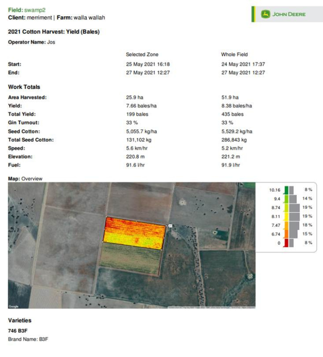Click the red 0 legend swatch
Image resolution: width=323 pixels, height=357 pixels.
(286, 243)
